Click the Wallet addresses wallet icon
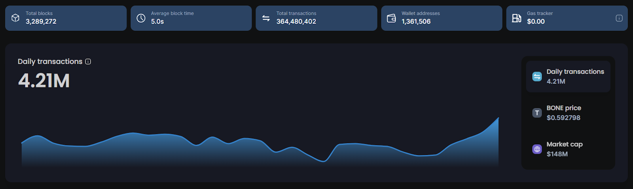 tap(391, 18)
